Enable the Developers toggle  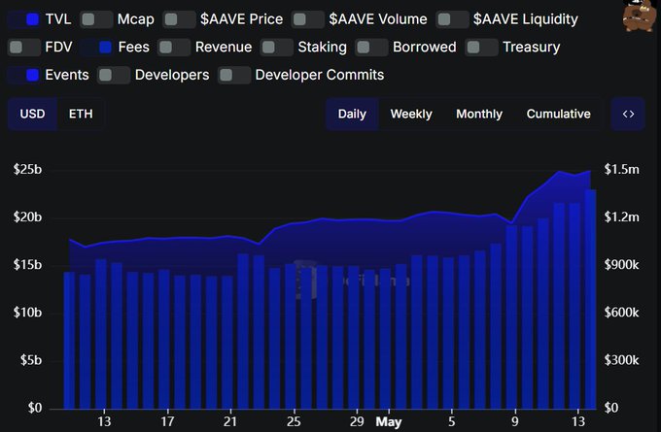coord(114,75)
